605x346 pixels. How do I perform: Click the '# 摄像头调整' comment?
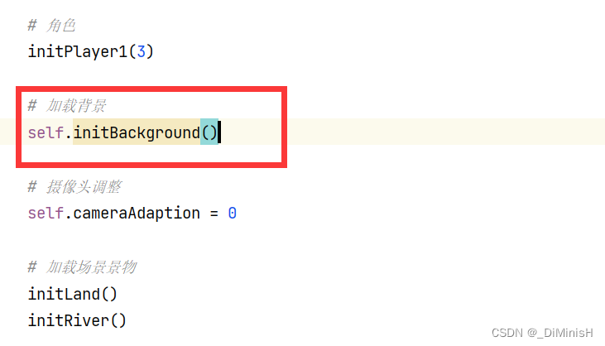(x=74, y=187)
